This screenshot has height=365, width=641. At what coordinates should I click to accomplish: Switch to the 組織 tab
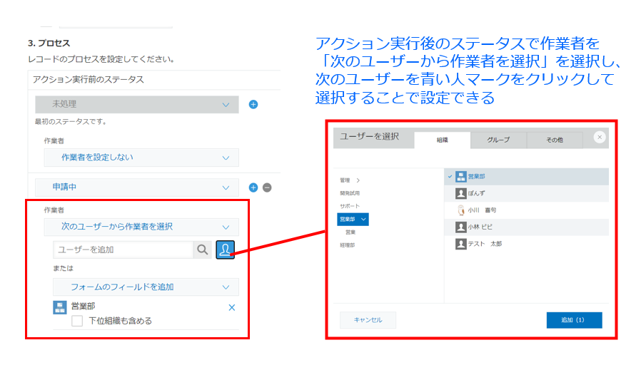443,140
